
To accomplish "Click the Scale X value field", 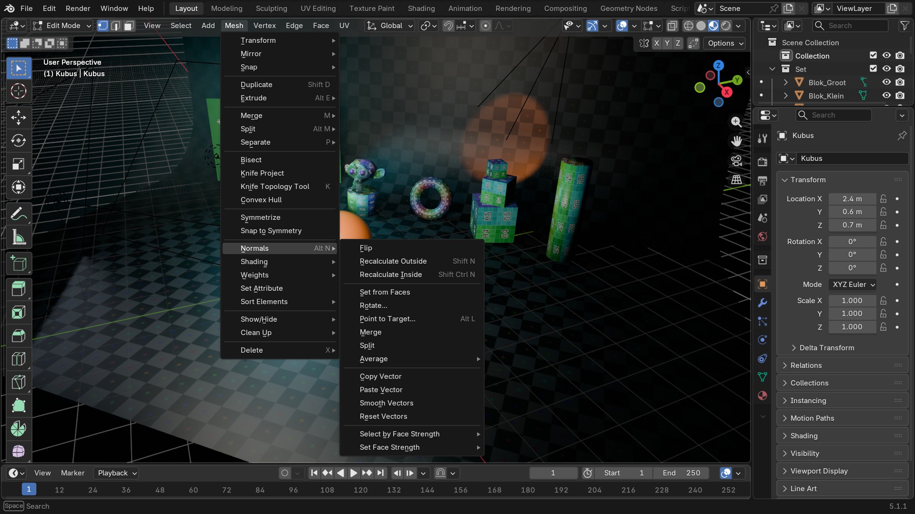I will point(852,301).
